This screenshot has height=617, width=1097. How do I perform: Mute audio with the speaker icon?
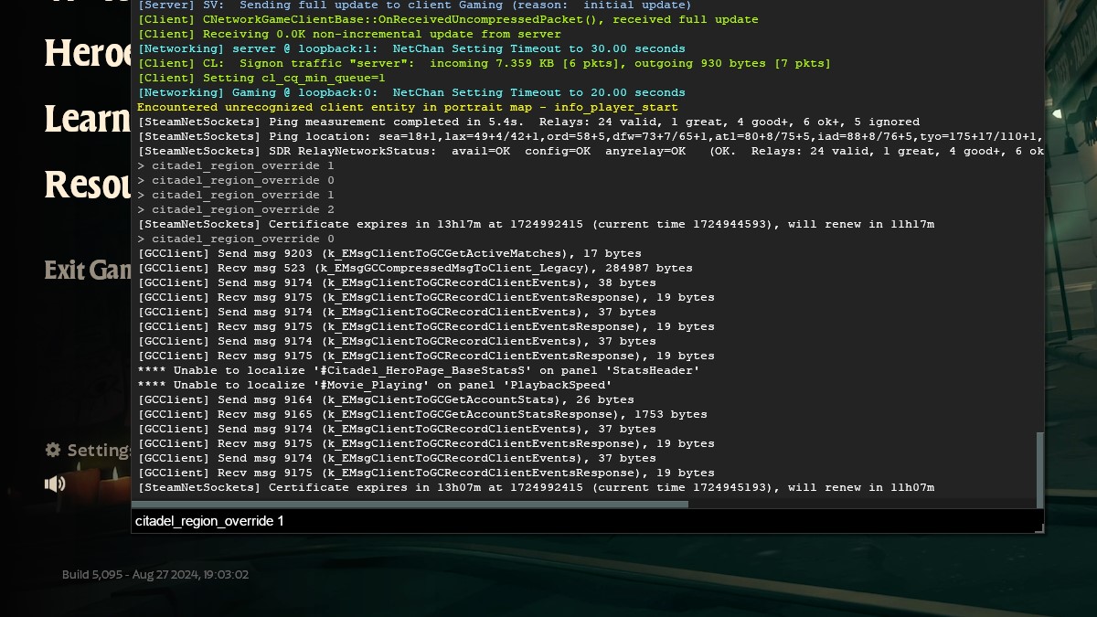coord(55,484)
